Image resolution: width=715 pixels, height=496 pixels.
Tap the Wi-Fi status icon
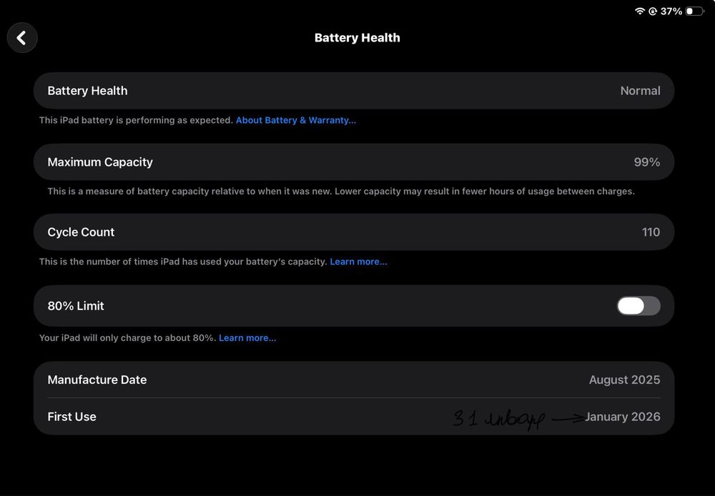[x=640, y=11]
